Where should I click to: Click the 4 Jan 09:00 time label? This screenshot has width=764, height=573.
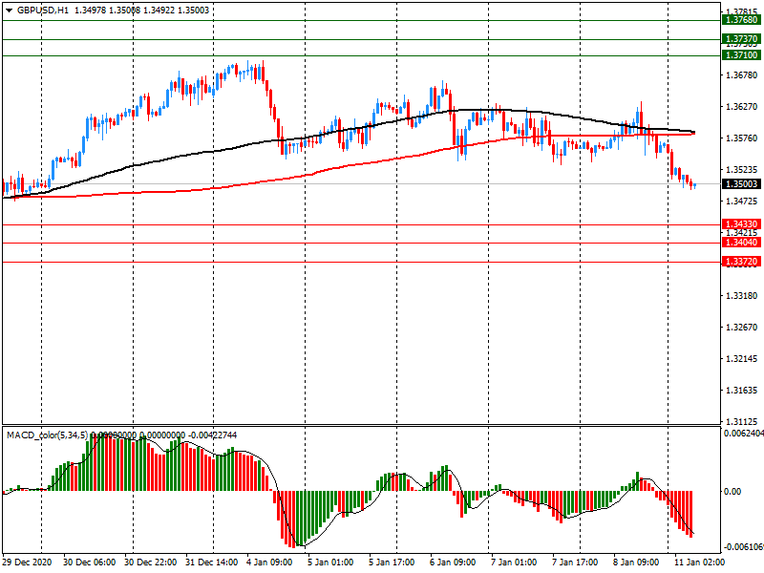pos(269,562)
